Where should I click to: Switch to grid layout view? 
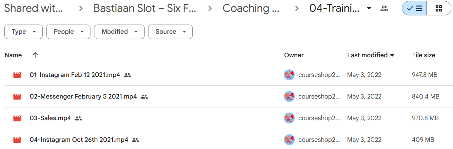click(x=439, y=9)
